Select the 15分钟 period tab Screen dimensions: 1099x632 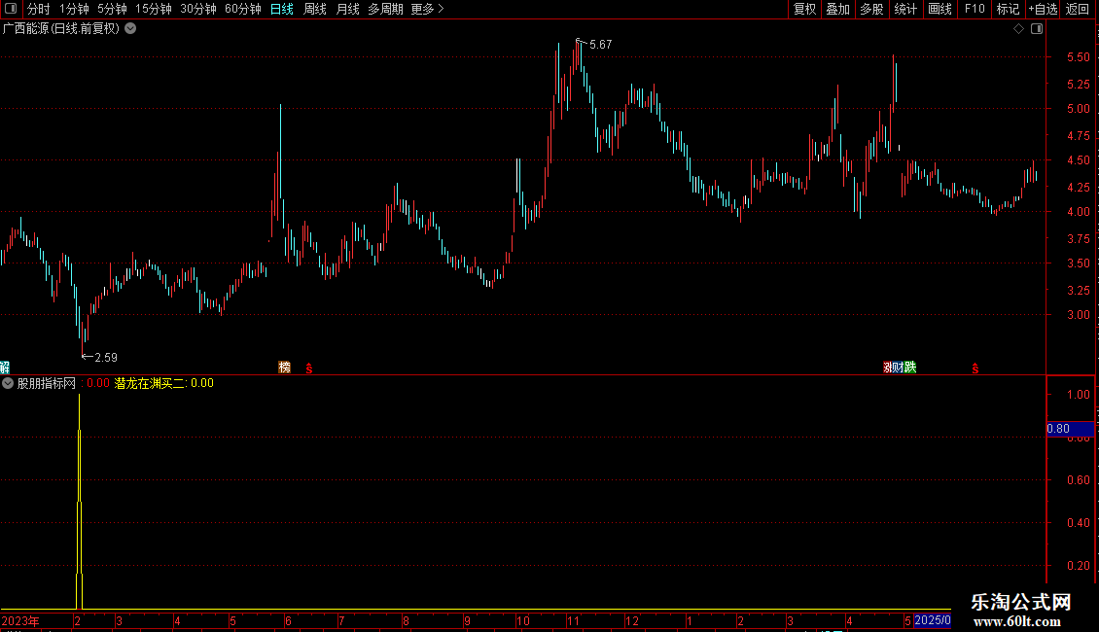point(153,9)
